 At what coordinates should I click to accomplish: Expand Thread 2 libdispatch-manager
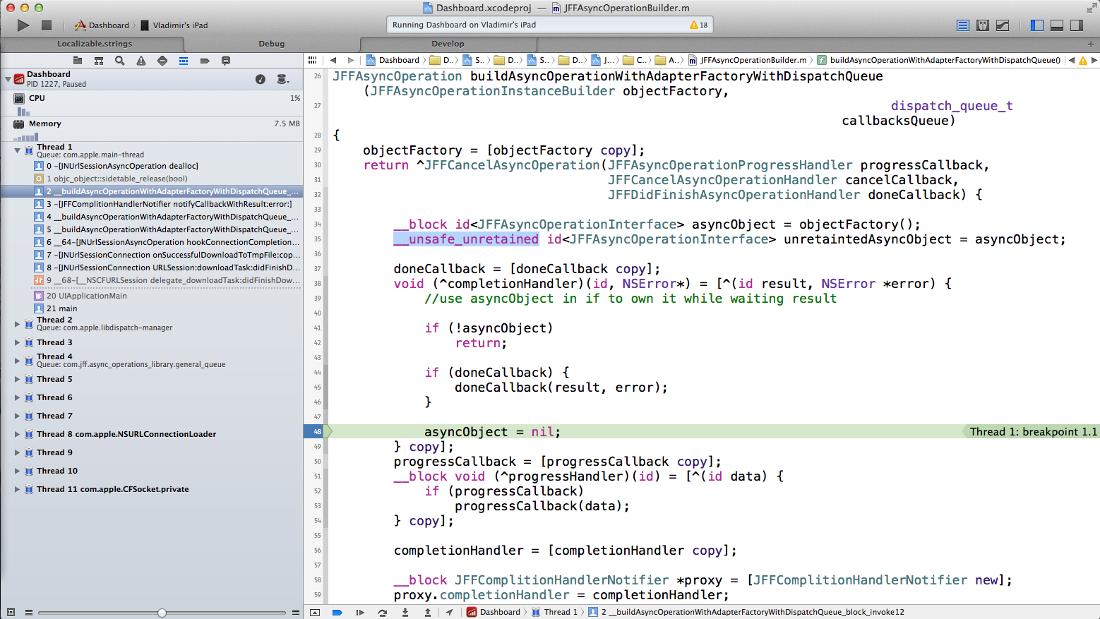(18, 324)
